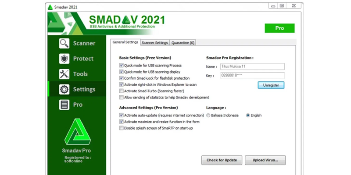
Task: Click the 'Language :' label
Action: coord(216,108)
